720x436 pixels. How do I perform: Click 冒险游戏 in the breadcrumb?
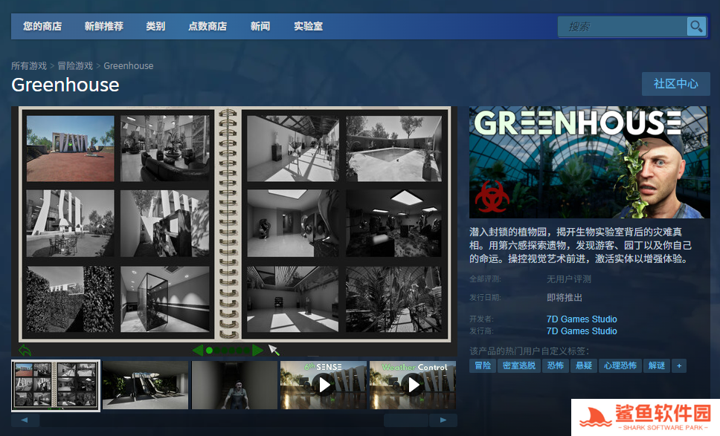coord(75,66)
